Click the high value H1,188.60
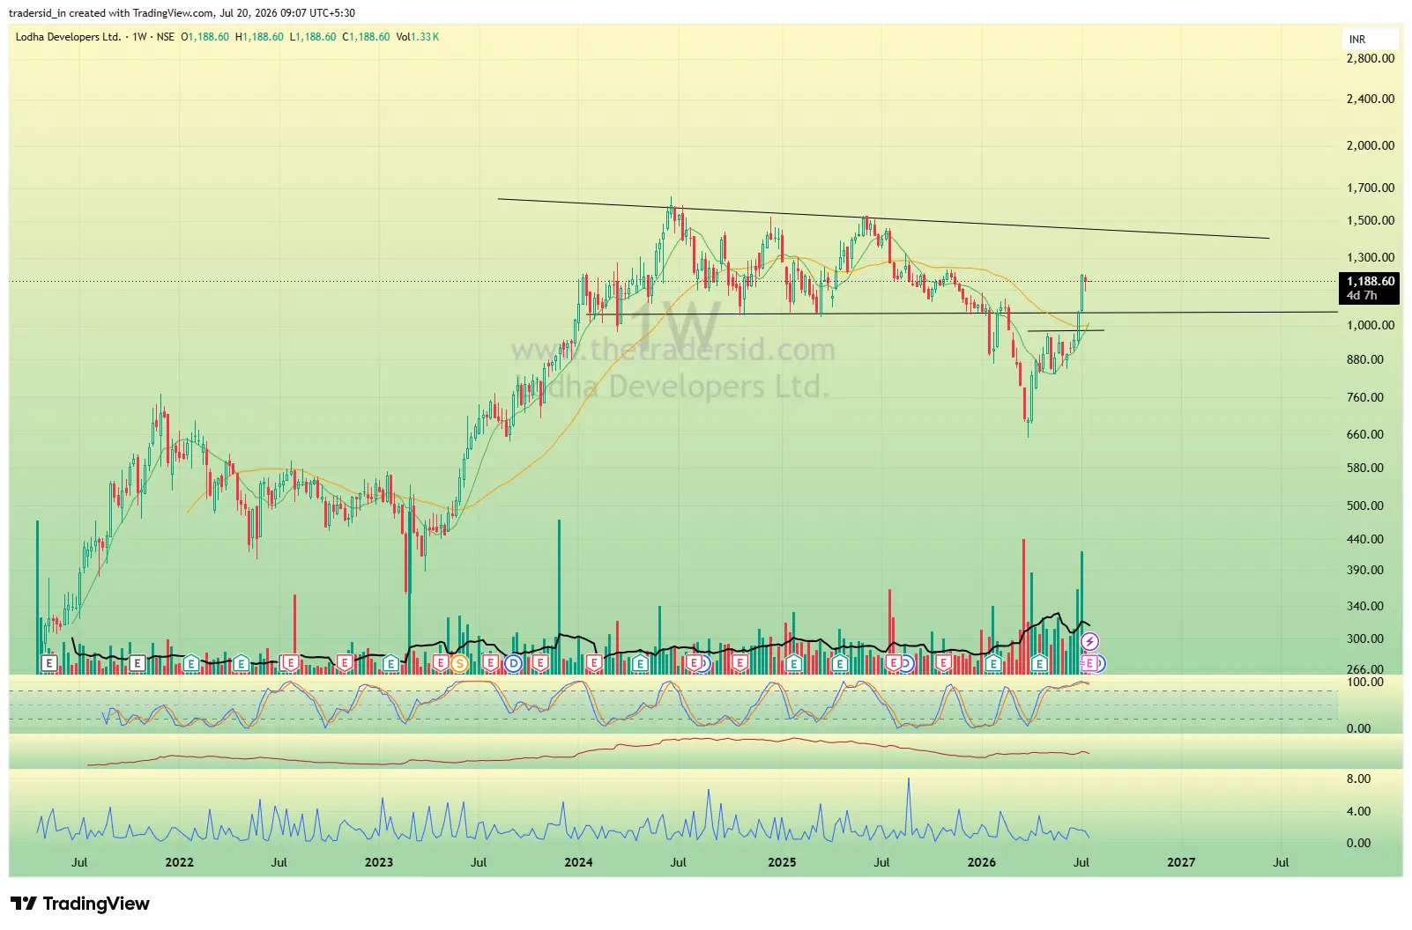 [x=259, y=37]
